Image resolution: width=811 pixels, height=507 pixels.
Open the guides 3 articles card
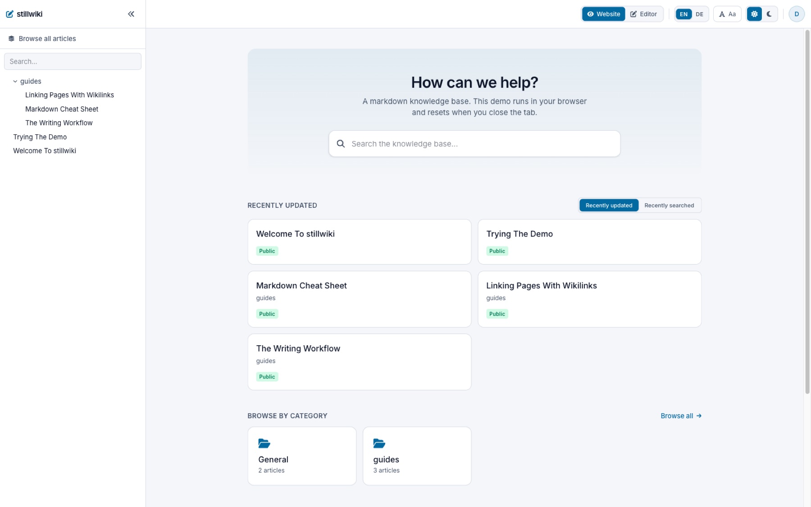click(x=417, y=456)
